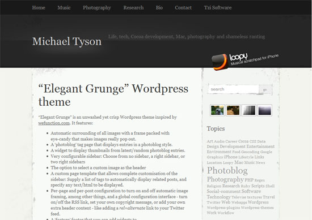Open the Photography tag in Topics cloud

pos(225,179)
